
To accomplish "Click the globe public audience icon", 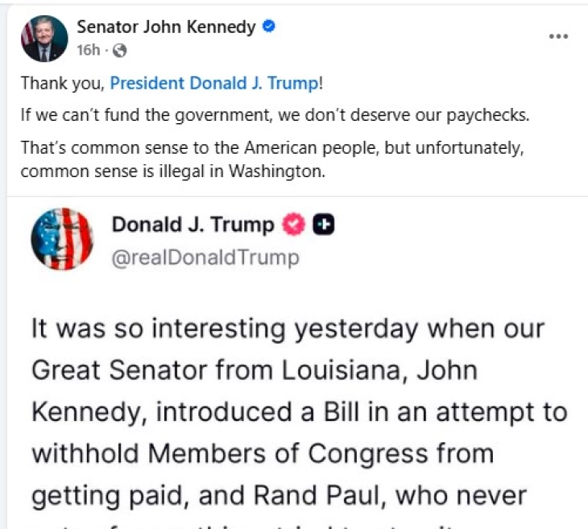I will [120, 51].
